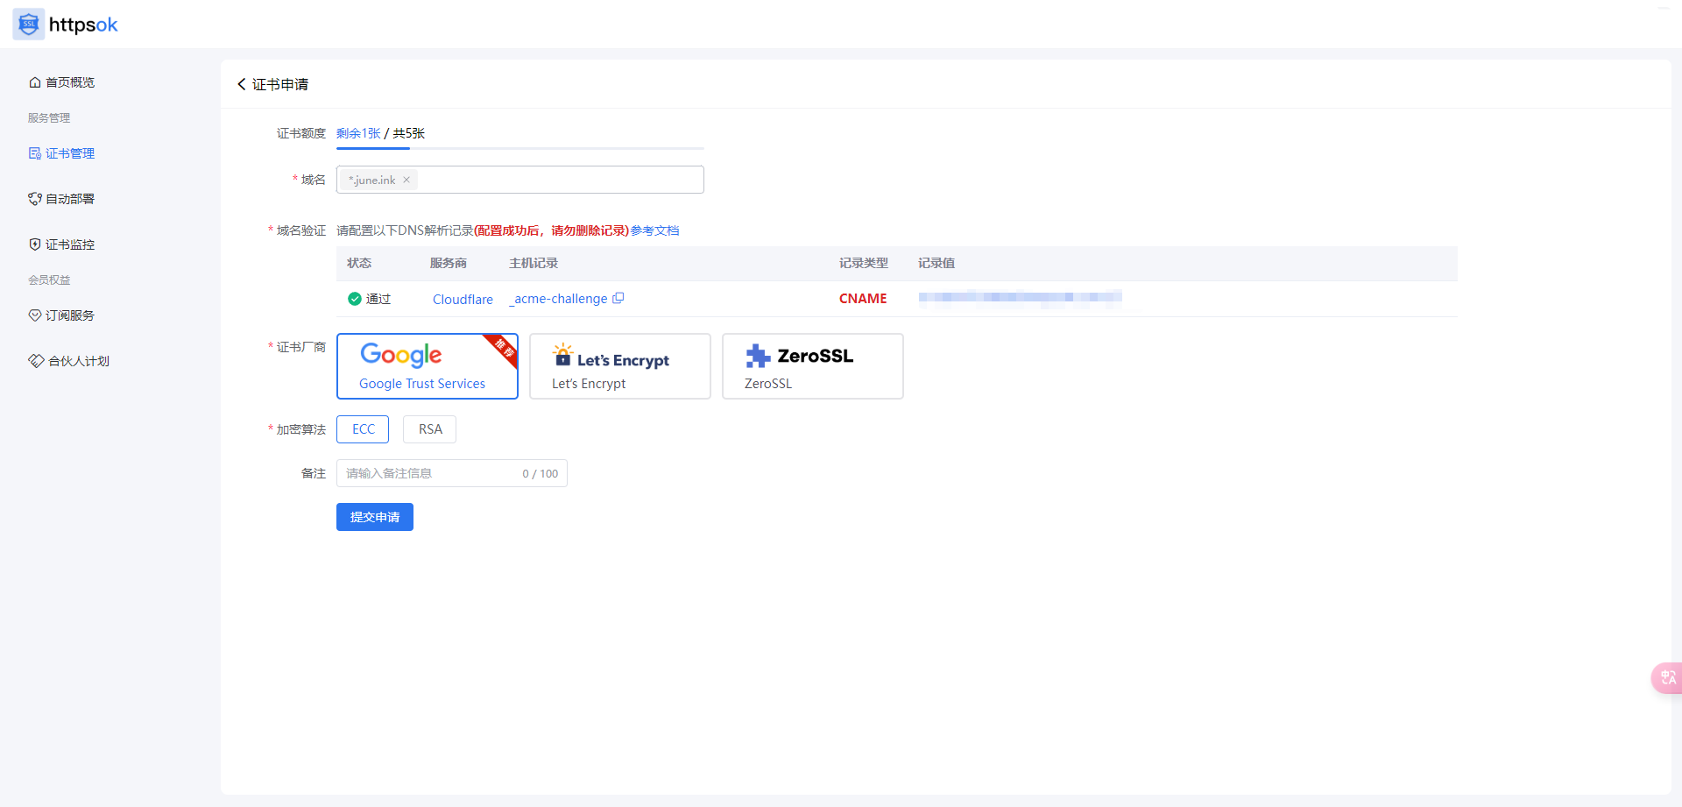Click the Cloudflare provider link

coord(463,299)
